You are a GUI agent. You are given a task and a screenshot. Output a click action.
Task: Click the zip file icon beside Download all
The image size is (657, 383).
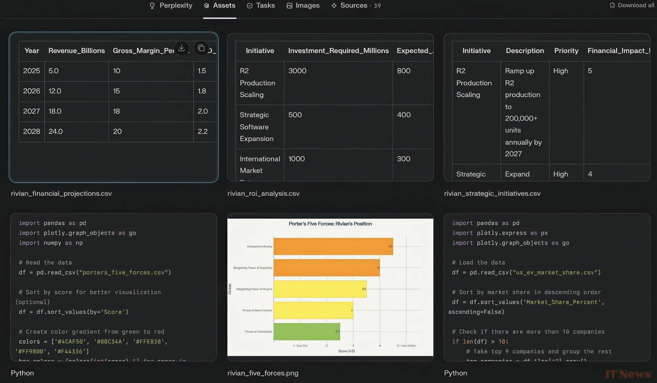(x=612, y=6)
